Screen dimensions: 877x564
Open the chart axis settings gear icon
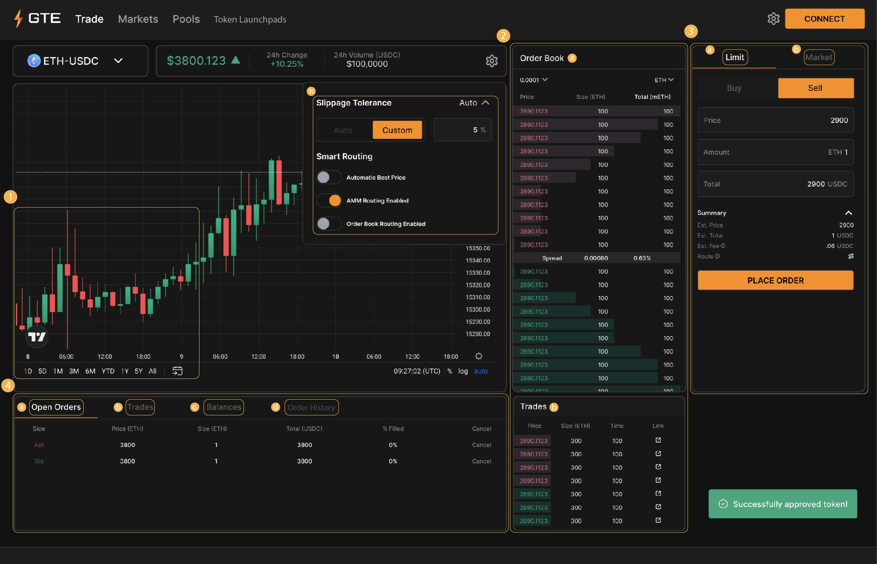pyautogui.click(x=479, y=356)
